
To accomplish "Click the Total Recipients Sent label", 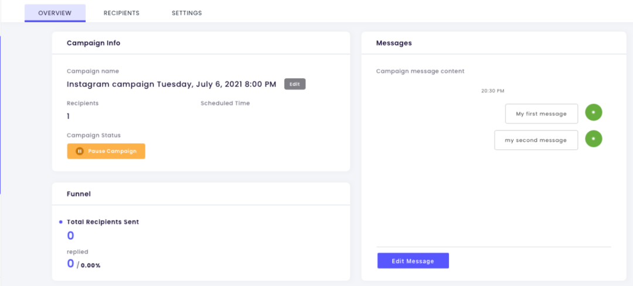I will click(x=103, y=222).
